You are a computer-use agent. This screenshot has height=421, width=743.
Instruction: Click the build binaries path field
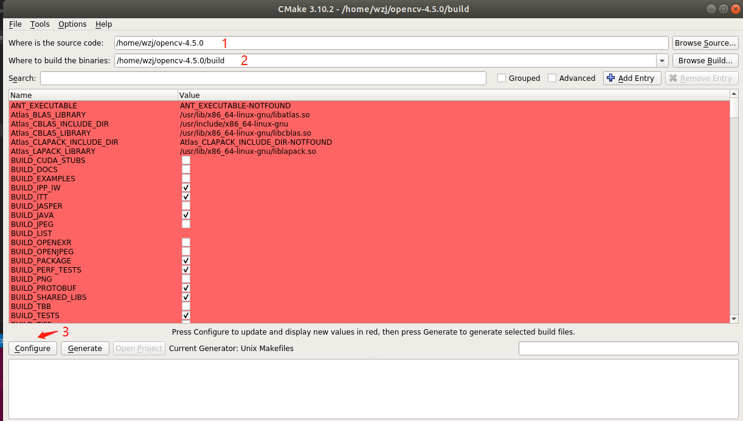pos(385,61)
